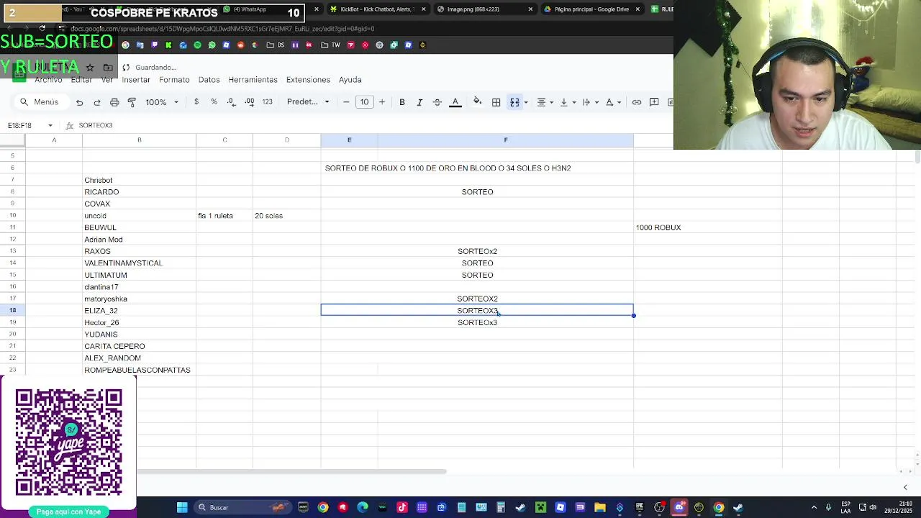Image resolution: width=921 pixels, height=518 pixels.
Task: Open Discord from the taskbar
Action: (679, 508)
